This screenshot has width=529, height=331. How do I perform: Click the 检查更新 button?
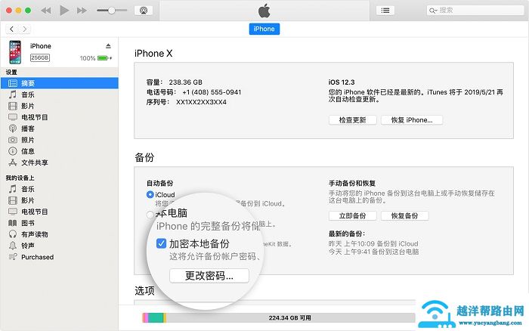click(352, 120)
